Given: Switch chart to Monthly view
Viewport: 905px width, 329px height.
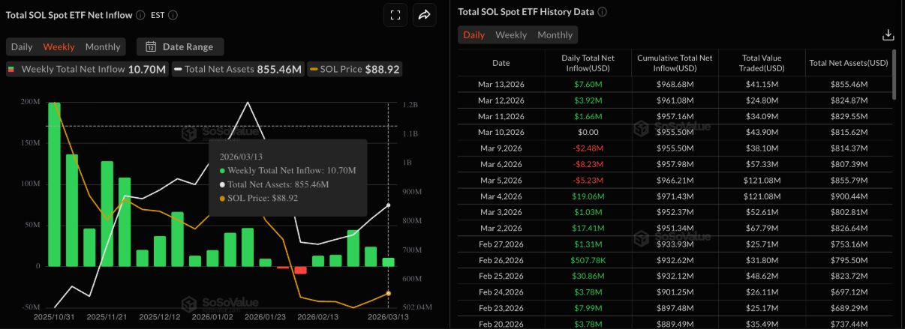Looking at the screenshot, I should click(x=103, y=46).
